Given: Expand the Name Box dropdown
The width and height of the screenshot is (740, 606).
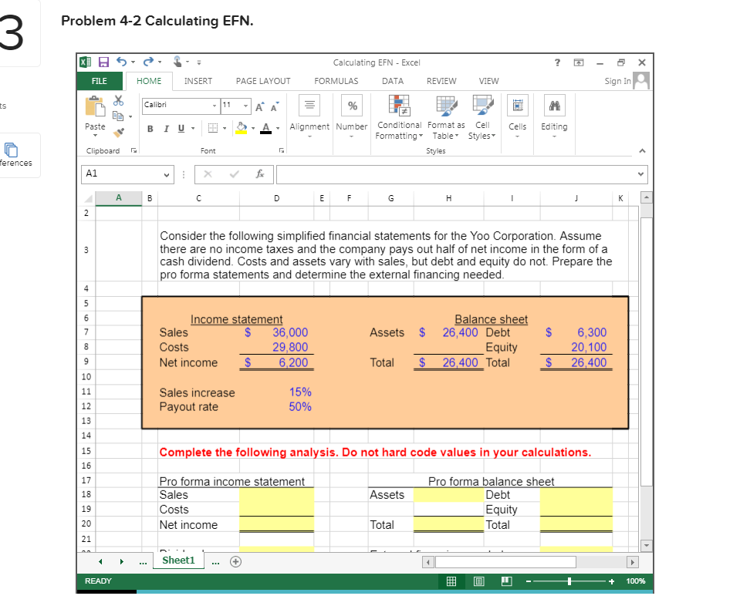Looking at the screenshot, I should click(167, 173).
